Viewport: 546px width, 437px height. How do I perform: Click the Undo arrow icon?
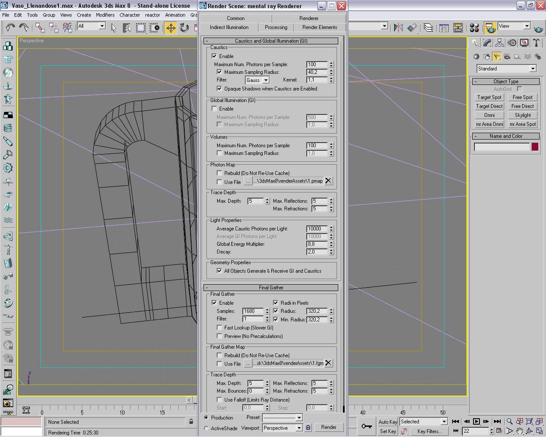point(10,28)
